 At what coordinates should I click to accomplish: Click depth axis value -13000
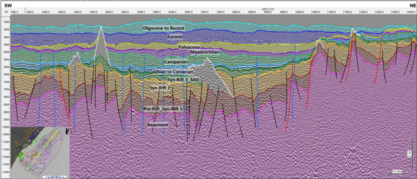(x=6, y=172)
